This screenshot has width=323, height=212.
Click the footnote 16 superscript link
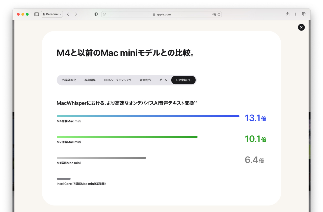coord(196,102)
